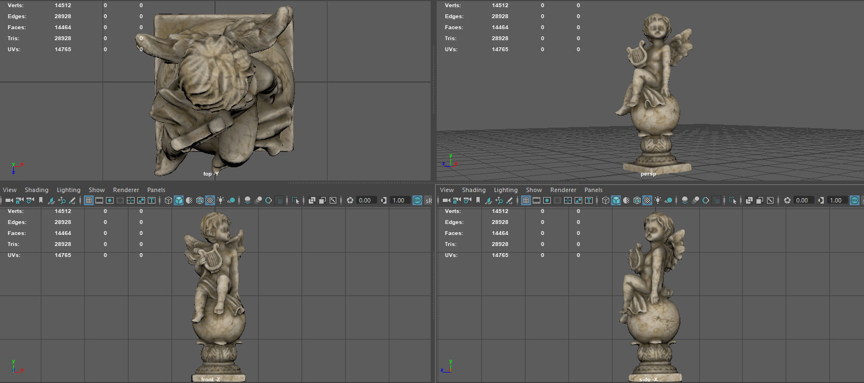
Task: Click Image Plane icon in front panel toolbar
Action: tap(51, 200)
